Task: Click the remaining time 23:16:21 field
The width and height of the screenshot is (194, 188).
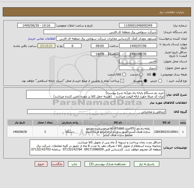Action: click(46, 46)
